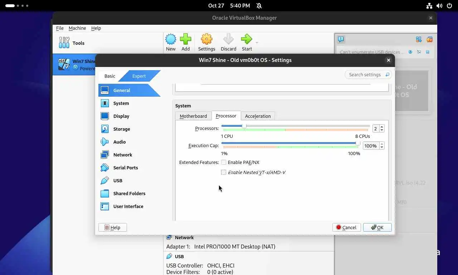The width and height of the screenshot is (458, 275).
Task: Click the Cancel button in Settings
Action: (346, 227)
